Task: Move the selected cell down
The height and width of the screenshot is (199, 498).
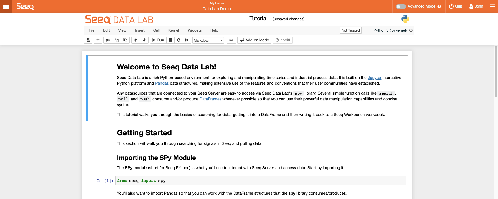Action: pos(144,40)
